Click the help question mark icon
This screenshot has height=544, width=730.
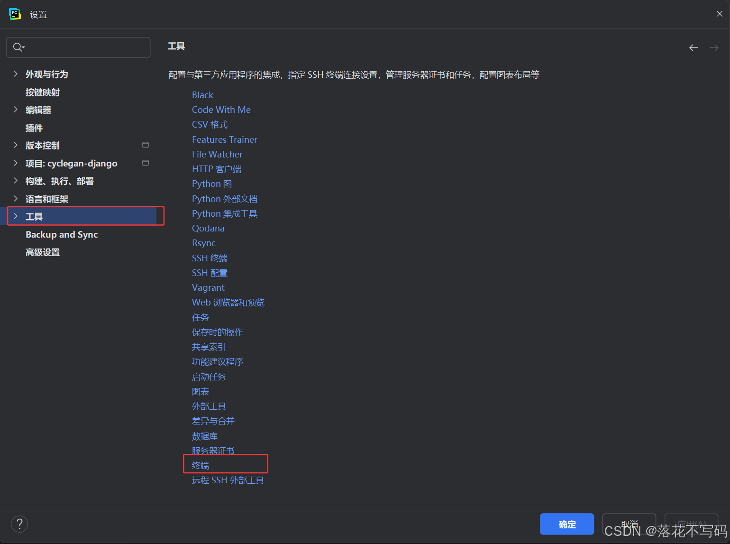[19, 524]
